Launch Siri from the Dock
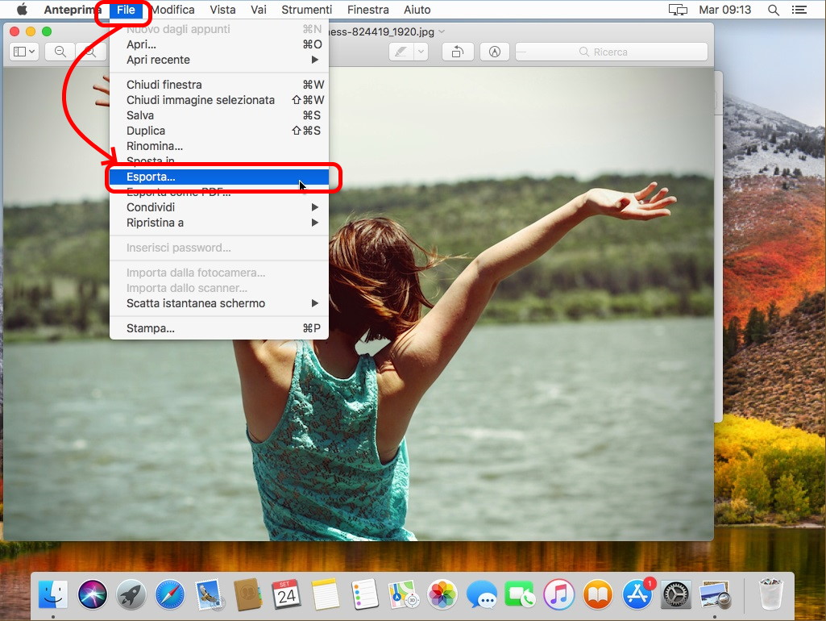Image resolution: width=826 pixels, height=621 pixels. coord(92,594)
